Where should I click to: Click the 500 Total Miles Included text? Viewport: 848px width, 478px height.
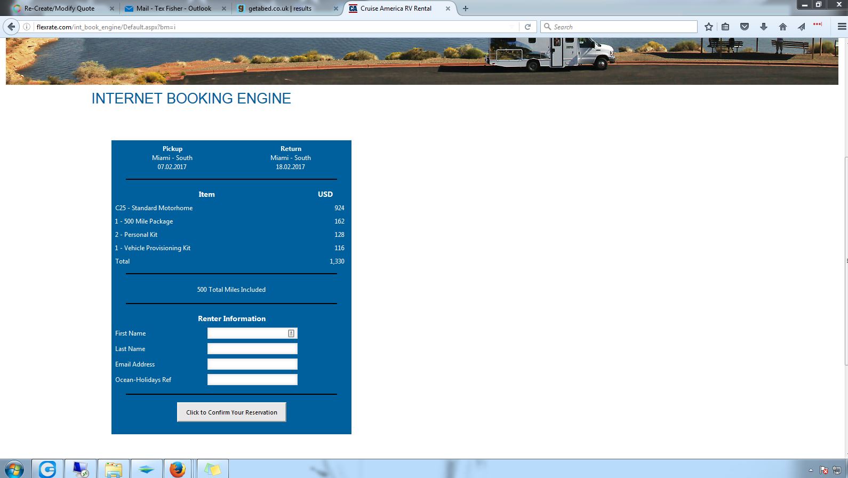pos(231,290)
